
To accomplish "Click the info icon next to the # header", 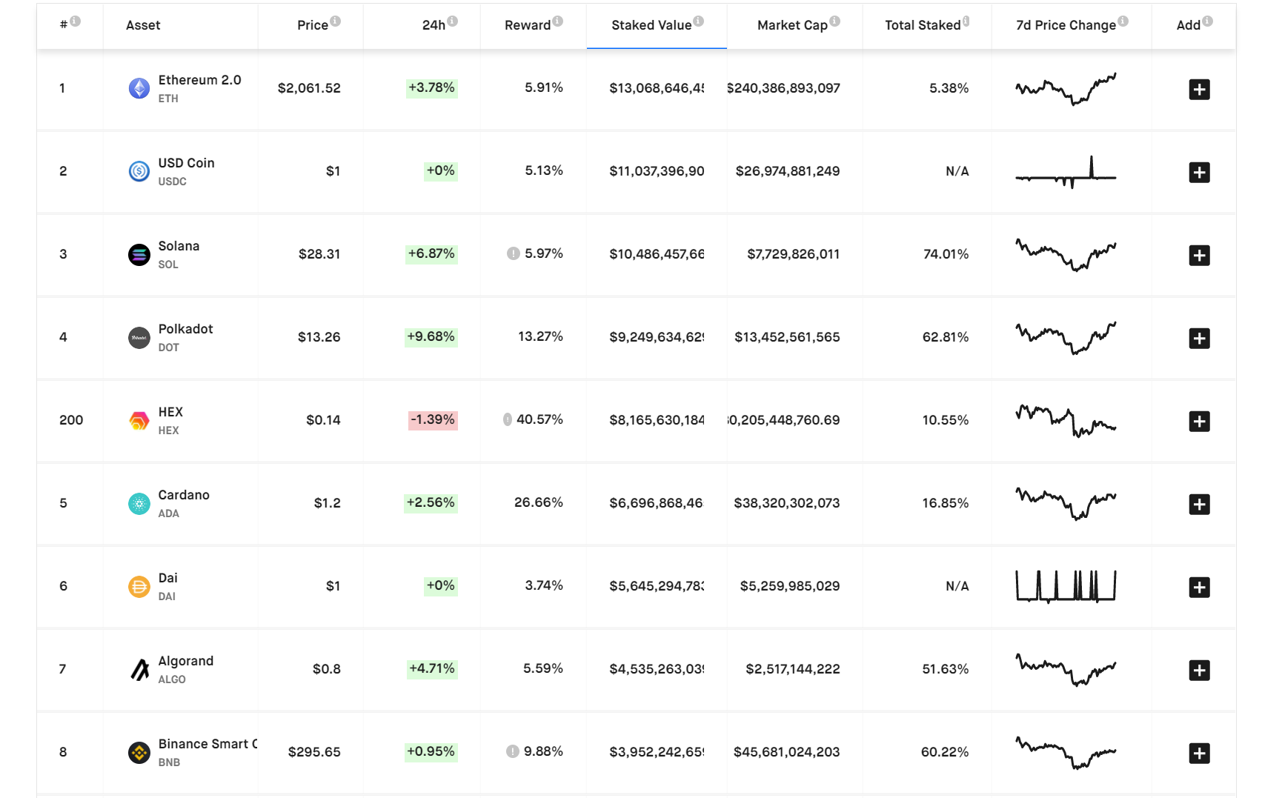I will (76, 21).
